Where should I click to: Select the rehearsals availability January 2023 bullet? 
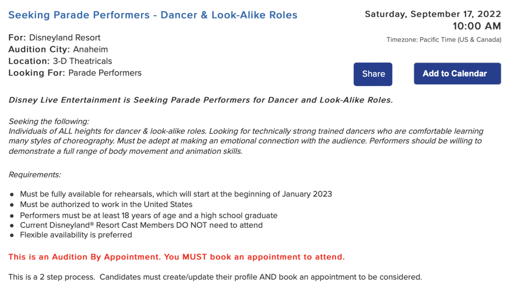click(x=176, y=194)
